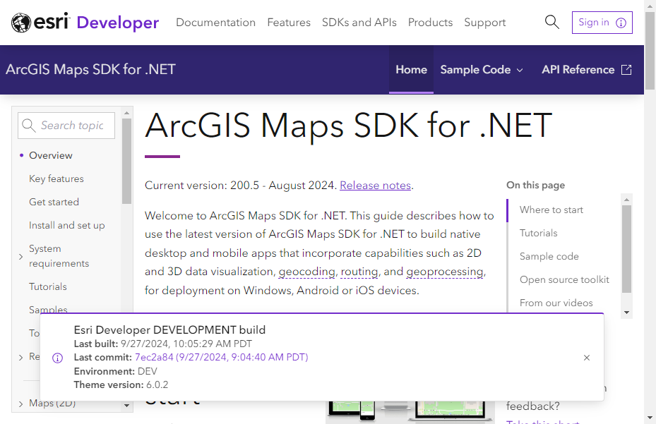Open Get started in the sidebar
Screen dimensions: 656x424
click(54, 202)
